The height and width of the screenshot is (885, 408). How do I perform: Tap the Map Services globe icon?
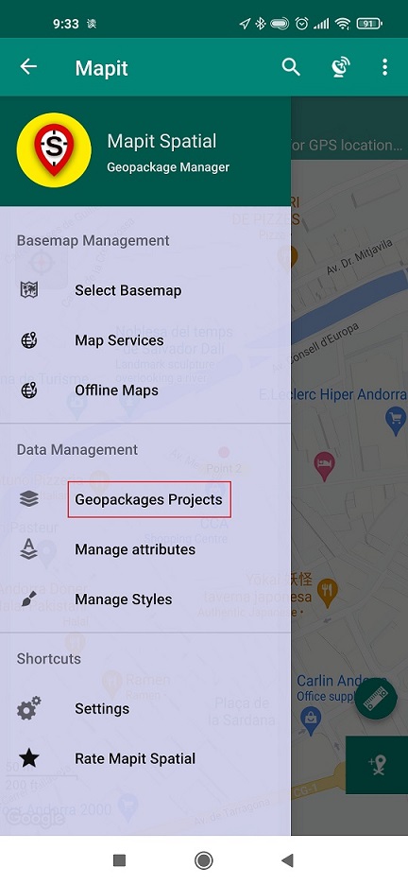coord(28,340)
